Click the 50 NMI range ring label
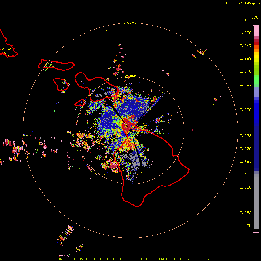Viewport: 261px width, 261px height. point(130,77)
